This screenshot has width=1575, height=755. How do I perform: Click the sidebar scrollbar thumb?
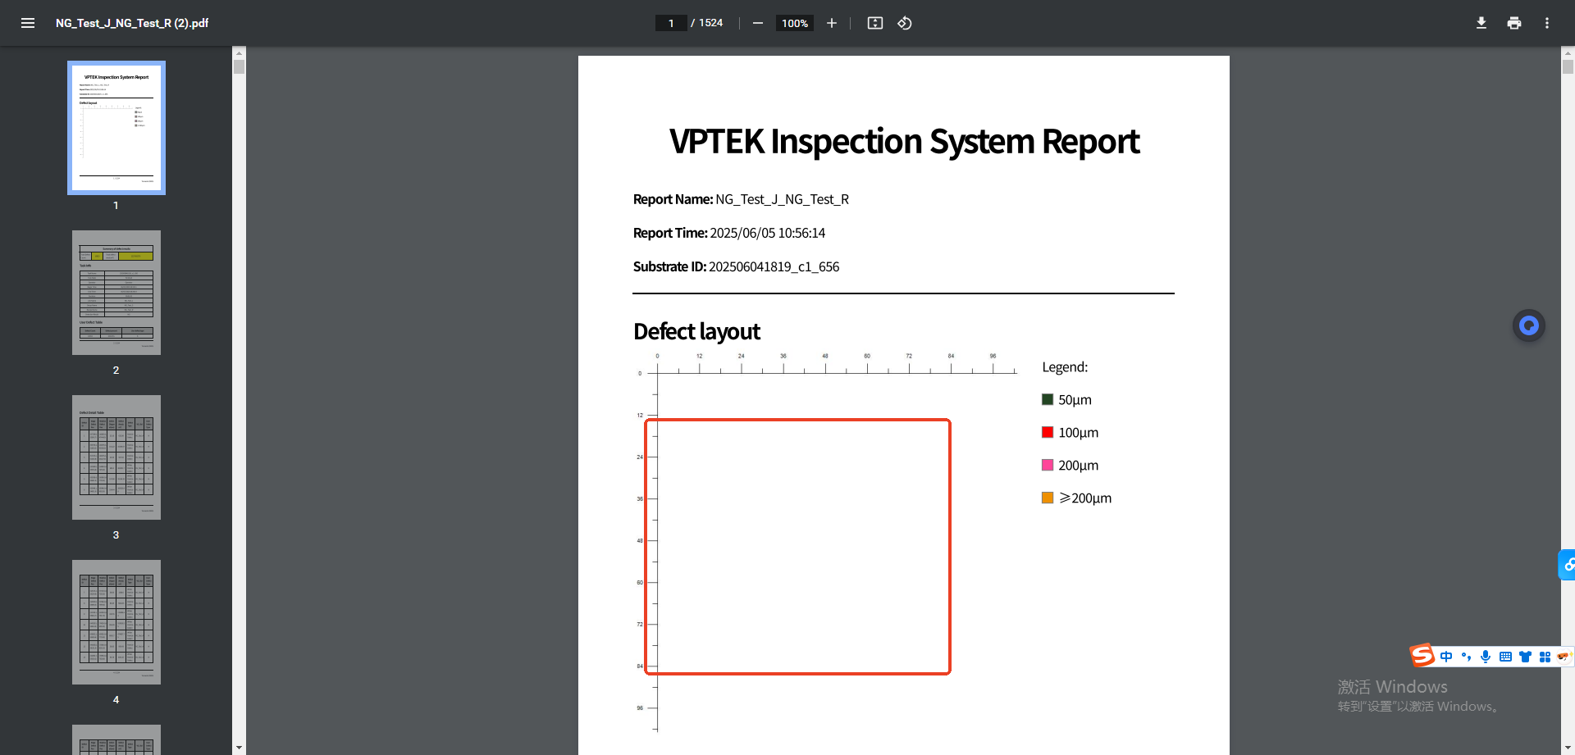(239, 67)
